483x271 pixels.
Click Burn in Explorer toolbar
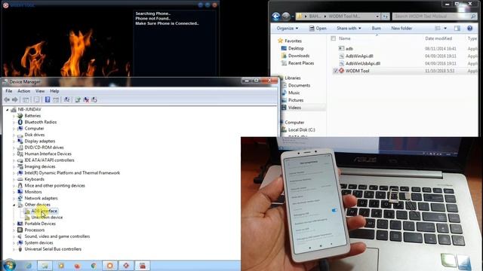pos(376,29)
